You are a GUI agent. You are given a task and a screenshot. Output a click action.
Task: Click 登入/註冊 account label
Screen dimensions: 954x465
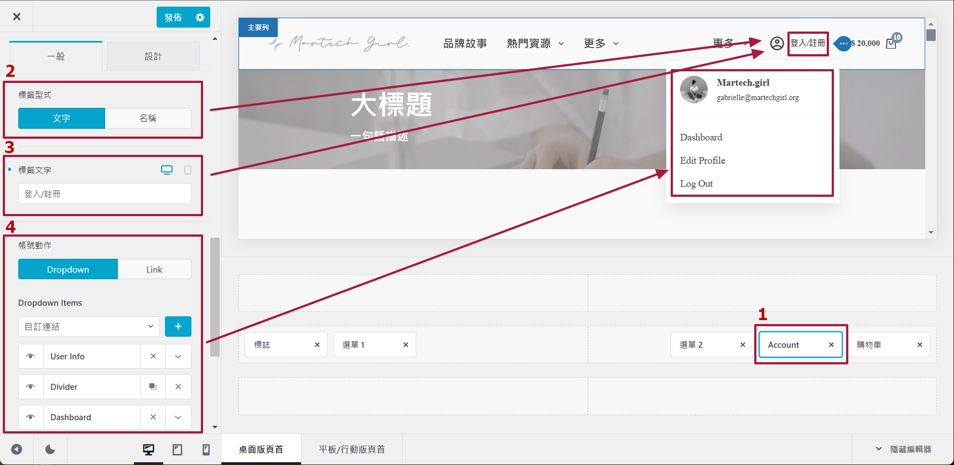pyautogui.click(x=808, y=43)
